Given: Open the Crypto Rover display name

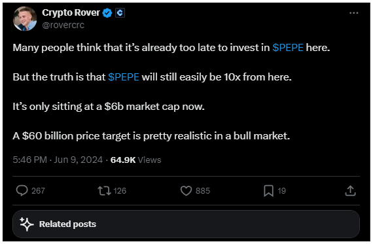Looking at the screenshot, I should (x=71, y=12).
